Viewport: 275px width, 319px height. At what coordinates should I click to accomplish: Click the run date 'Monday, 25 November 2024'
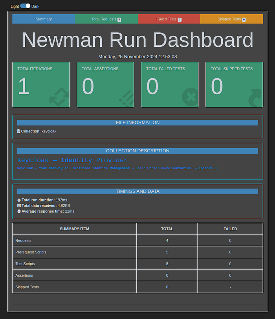tap(138, 57)
